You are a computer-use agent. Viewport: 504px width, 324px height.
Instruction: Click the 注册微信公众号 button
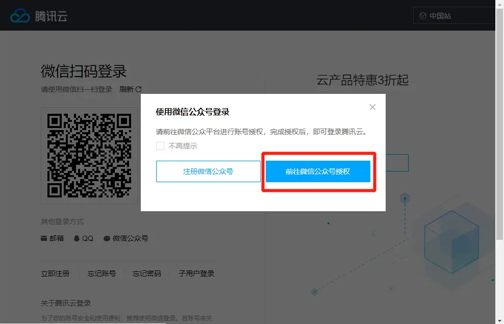[x=208, y=171]
